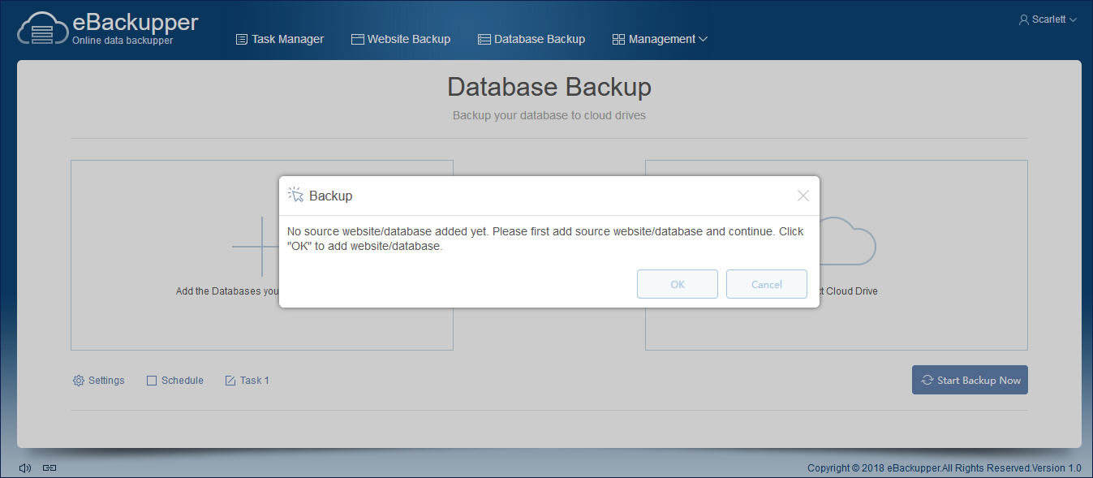Screen dimensions: 1093x478
Task: Click the user profile icon beside Scarlett
Action: [x=1023, y=19]
